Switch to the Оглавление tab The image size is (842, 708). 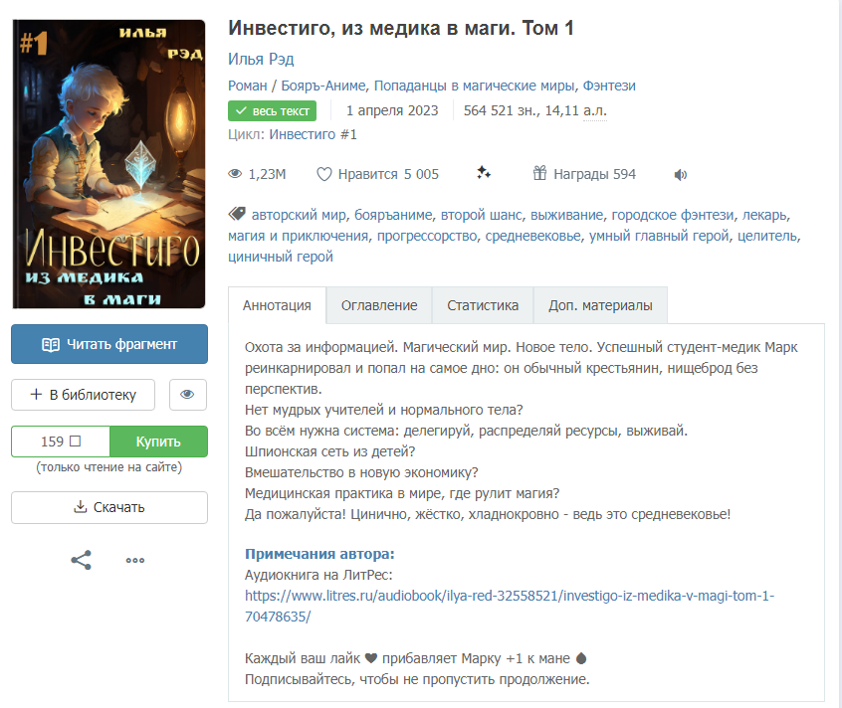379,305
